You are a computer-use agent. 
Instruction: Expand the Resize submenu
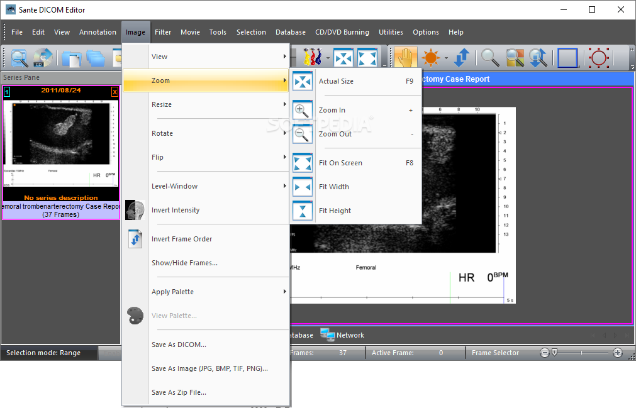click(x=206, y=104)
